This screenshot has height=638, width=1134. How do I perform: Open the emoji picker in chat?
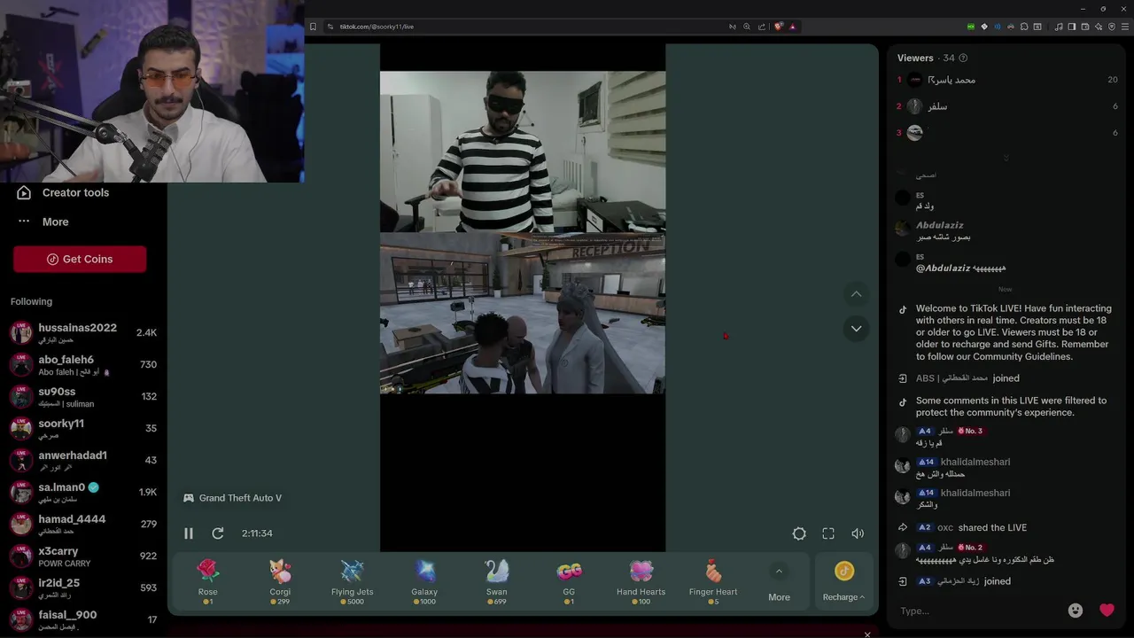point(1076,611)
